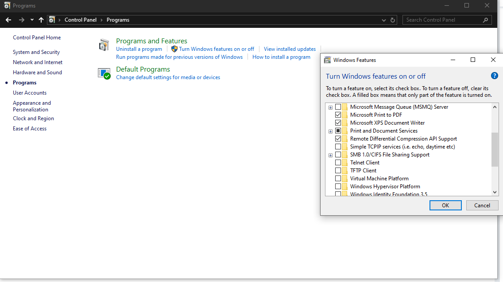Click the up arrow navigation icon

41,20
